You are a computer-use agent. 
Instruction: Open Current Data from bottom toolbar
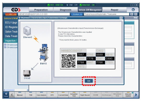click(63, 95)
